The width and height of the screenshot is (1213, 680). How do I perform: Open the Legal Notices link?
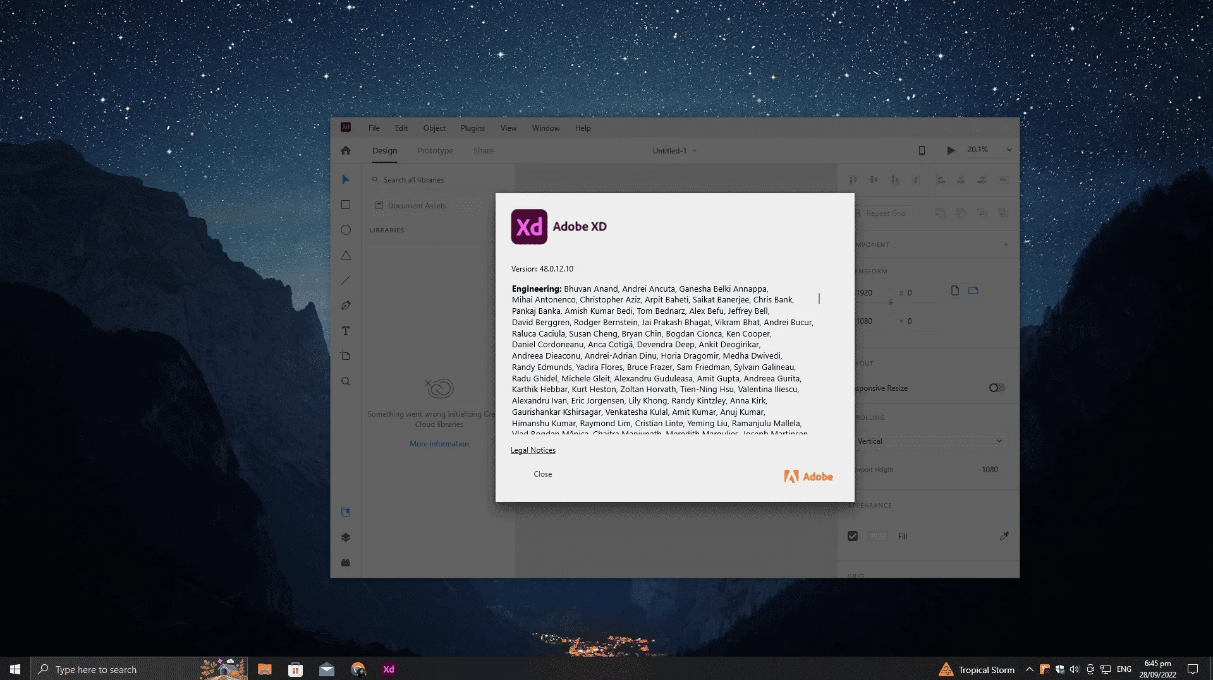point(533,450)
